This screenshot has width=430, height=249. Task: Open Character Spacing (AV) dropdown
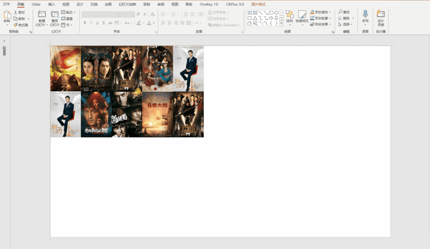(118, 23)
